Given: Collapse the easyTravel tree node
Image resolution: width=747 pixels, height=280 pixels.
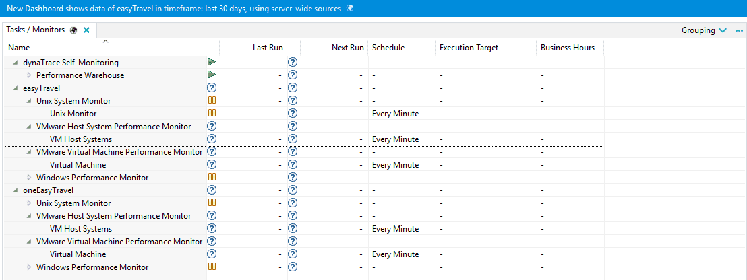Looking at the screenshot, I should [x=16, y=88].
